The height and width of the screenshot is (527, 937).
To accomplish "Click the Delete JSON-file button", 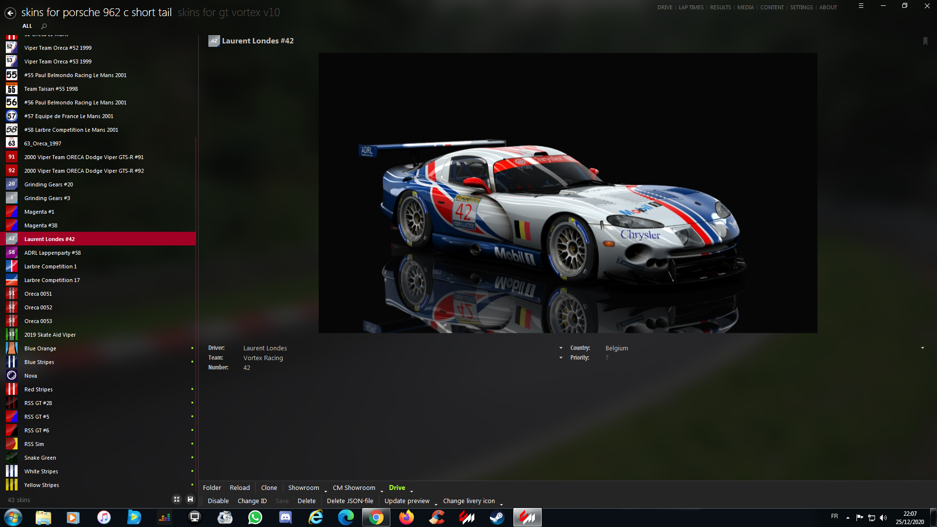I will [350, 501].
